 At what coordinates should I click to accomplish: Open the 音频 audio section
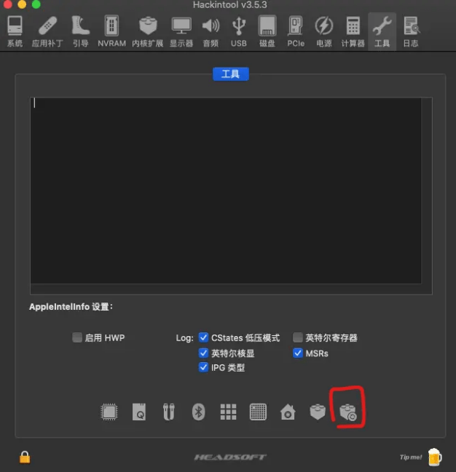[x=211, y=31]
